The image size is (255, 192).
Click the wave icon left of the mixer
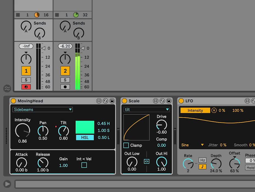pos(7,88)
